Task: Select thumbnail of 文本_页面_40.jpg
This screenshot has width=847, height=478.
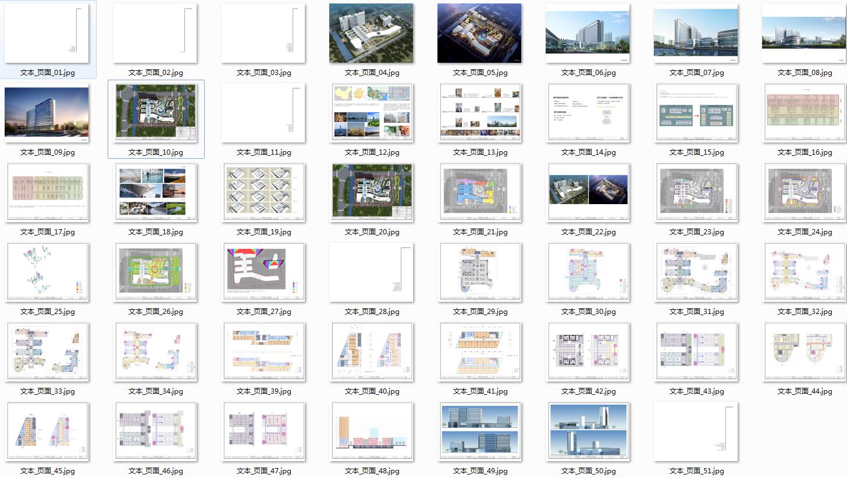Action: (371, 352)
